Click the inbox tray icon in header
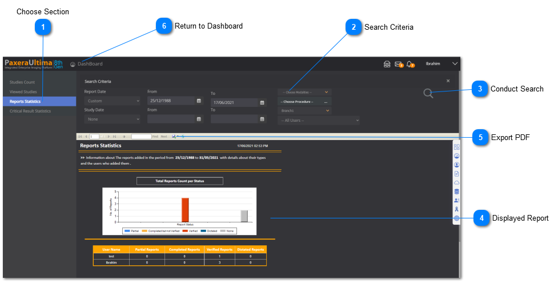 (387, 64)
